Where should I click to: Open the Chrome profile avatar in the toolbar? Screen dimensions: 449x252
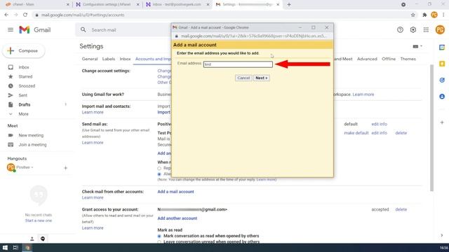click(434, 15)
